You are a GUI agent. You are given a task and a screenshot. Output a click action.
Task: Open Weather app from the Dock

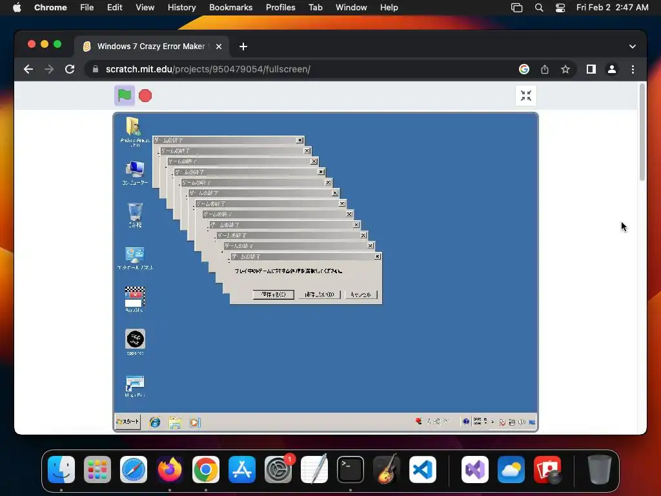[x=511, y=470]
